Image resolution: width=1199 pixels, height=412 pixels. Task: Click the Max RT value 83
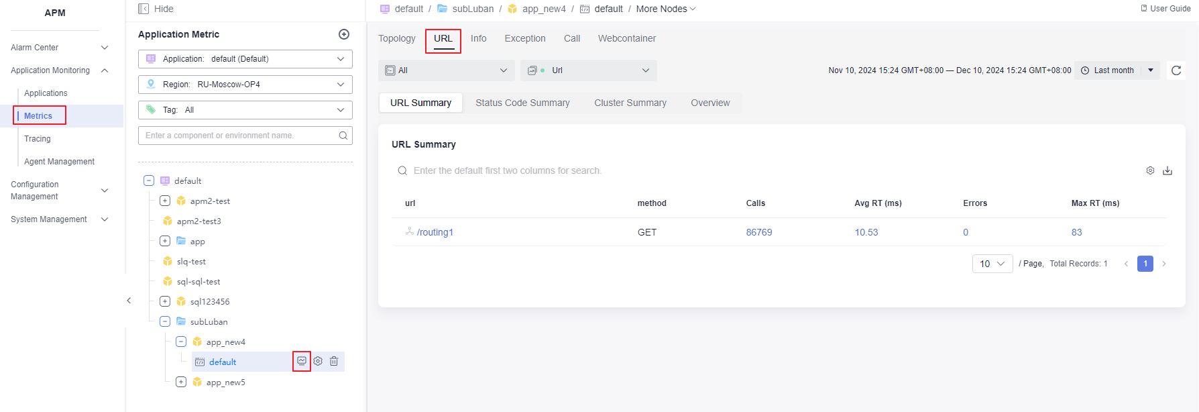coord(1077,232)
